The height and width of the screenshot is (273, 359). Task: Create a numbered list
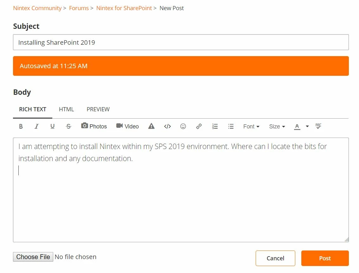[215, 127]
